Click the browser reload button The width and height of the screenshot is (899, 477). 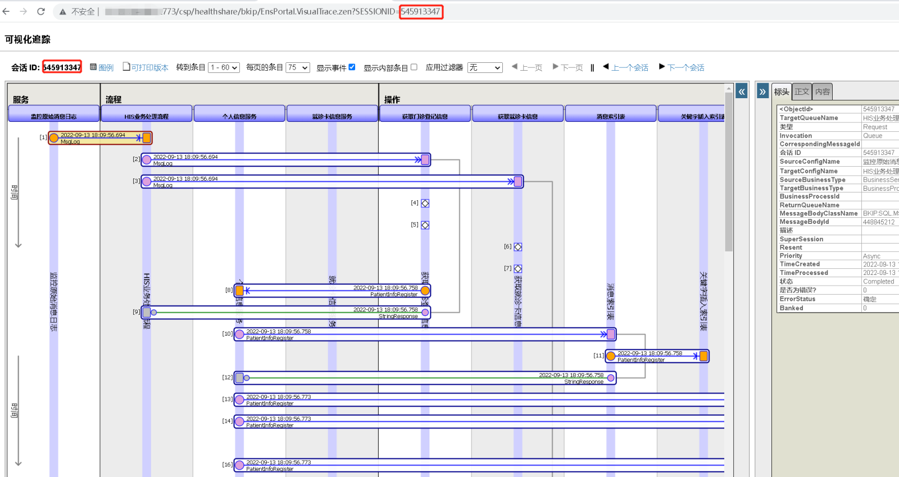(x=41, y=11)
